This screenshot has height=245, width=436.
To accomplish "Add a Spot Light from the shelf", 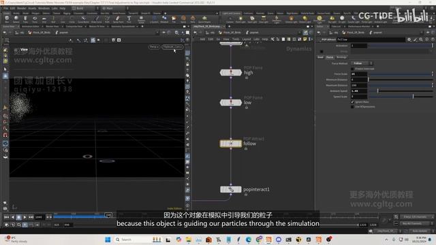I will (x=252, y=19).
